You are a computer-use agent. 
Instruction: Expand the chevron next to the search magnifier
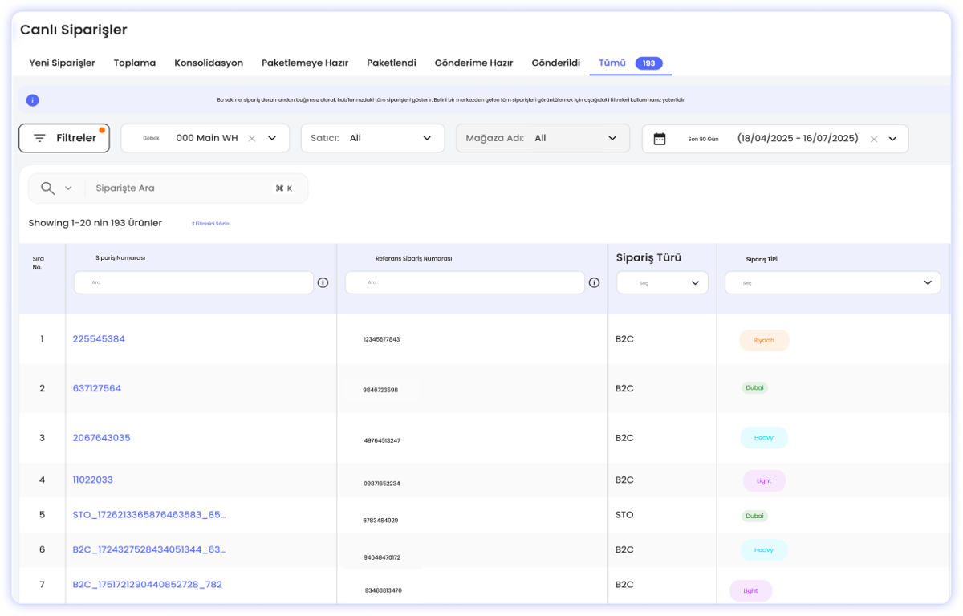pos(67,187)
